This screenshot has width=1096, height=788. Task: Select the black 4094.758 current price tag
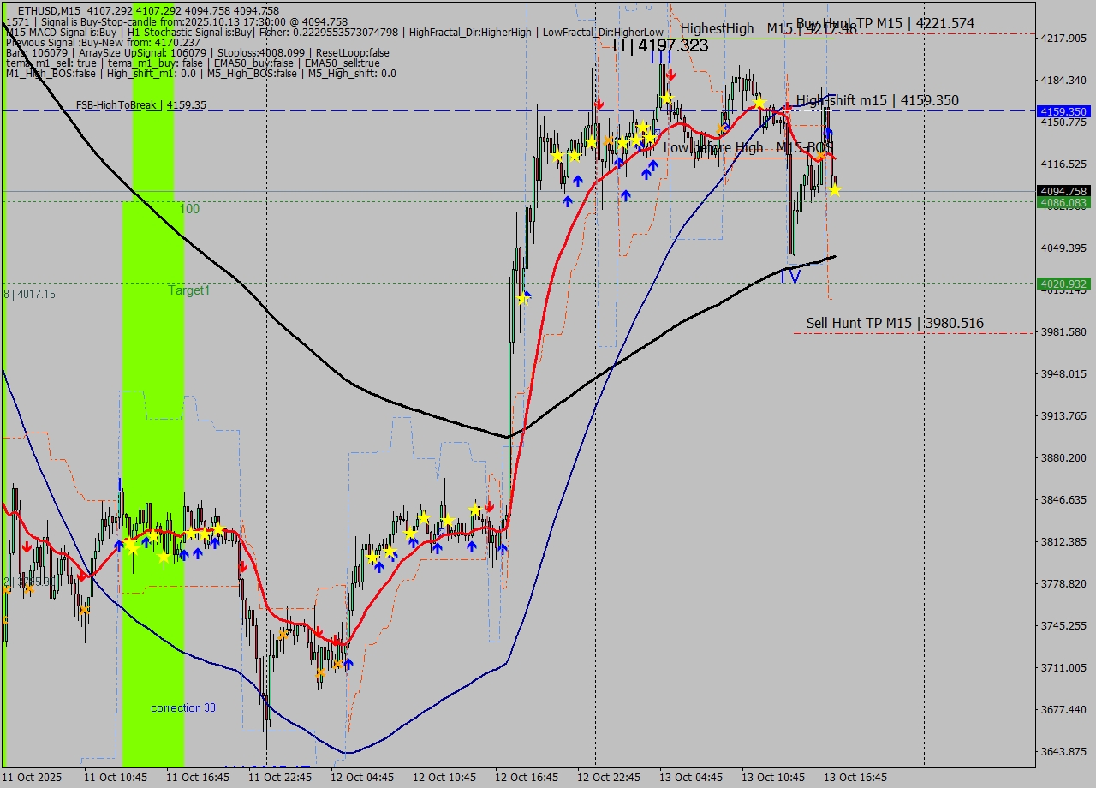click(1063, 191)
